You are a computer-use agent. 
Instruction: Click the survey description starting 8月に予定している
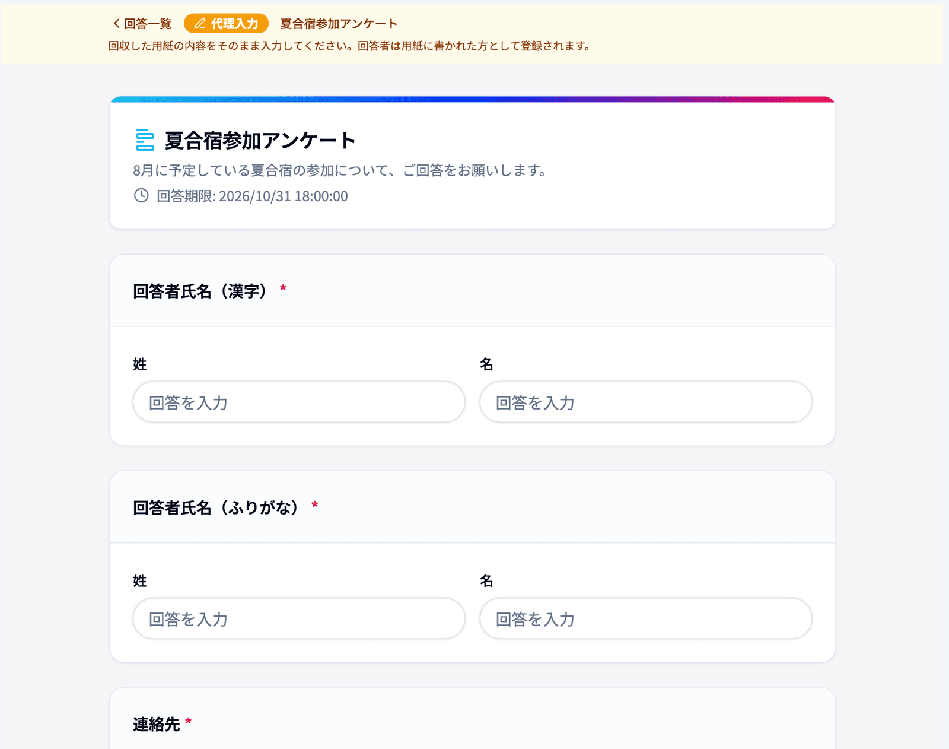[340, 170]
